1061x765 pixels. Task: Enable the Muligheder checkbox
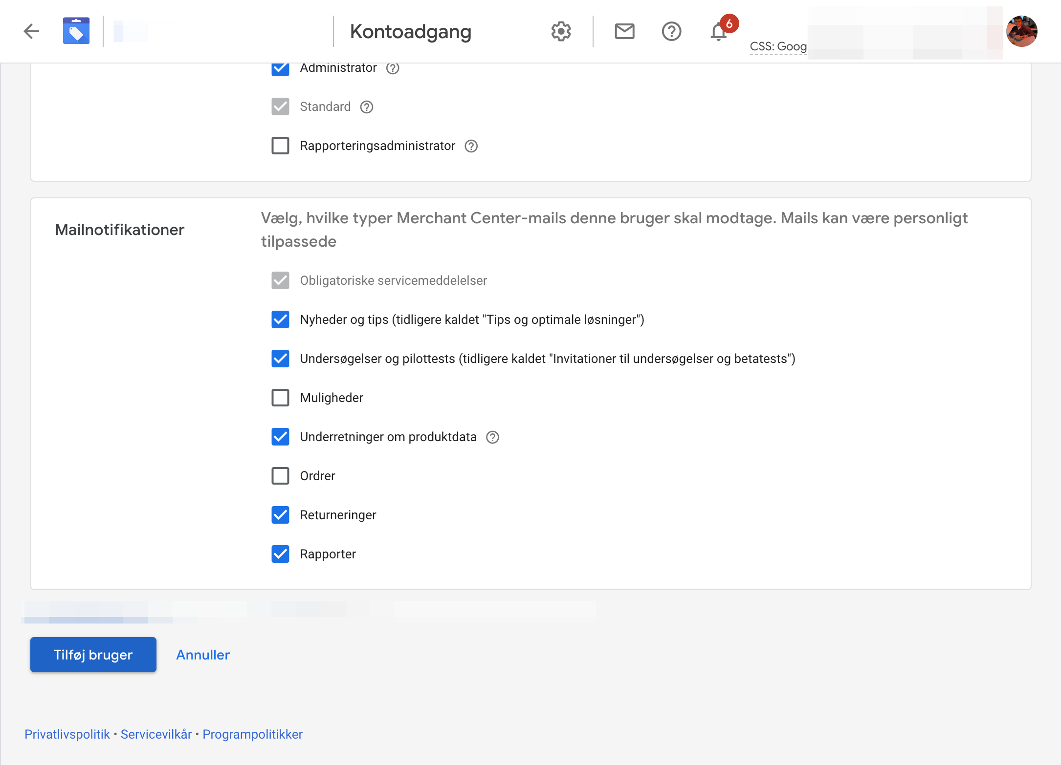click(281, 398)
